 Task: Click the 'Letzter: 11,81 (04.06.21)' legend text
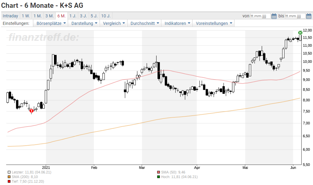click(31, 172)
